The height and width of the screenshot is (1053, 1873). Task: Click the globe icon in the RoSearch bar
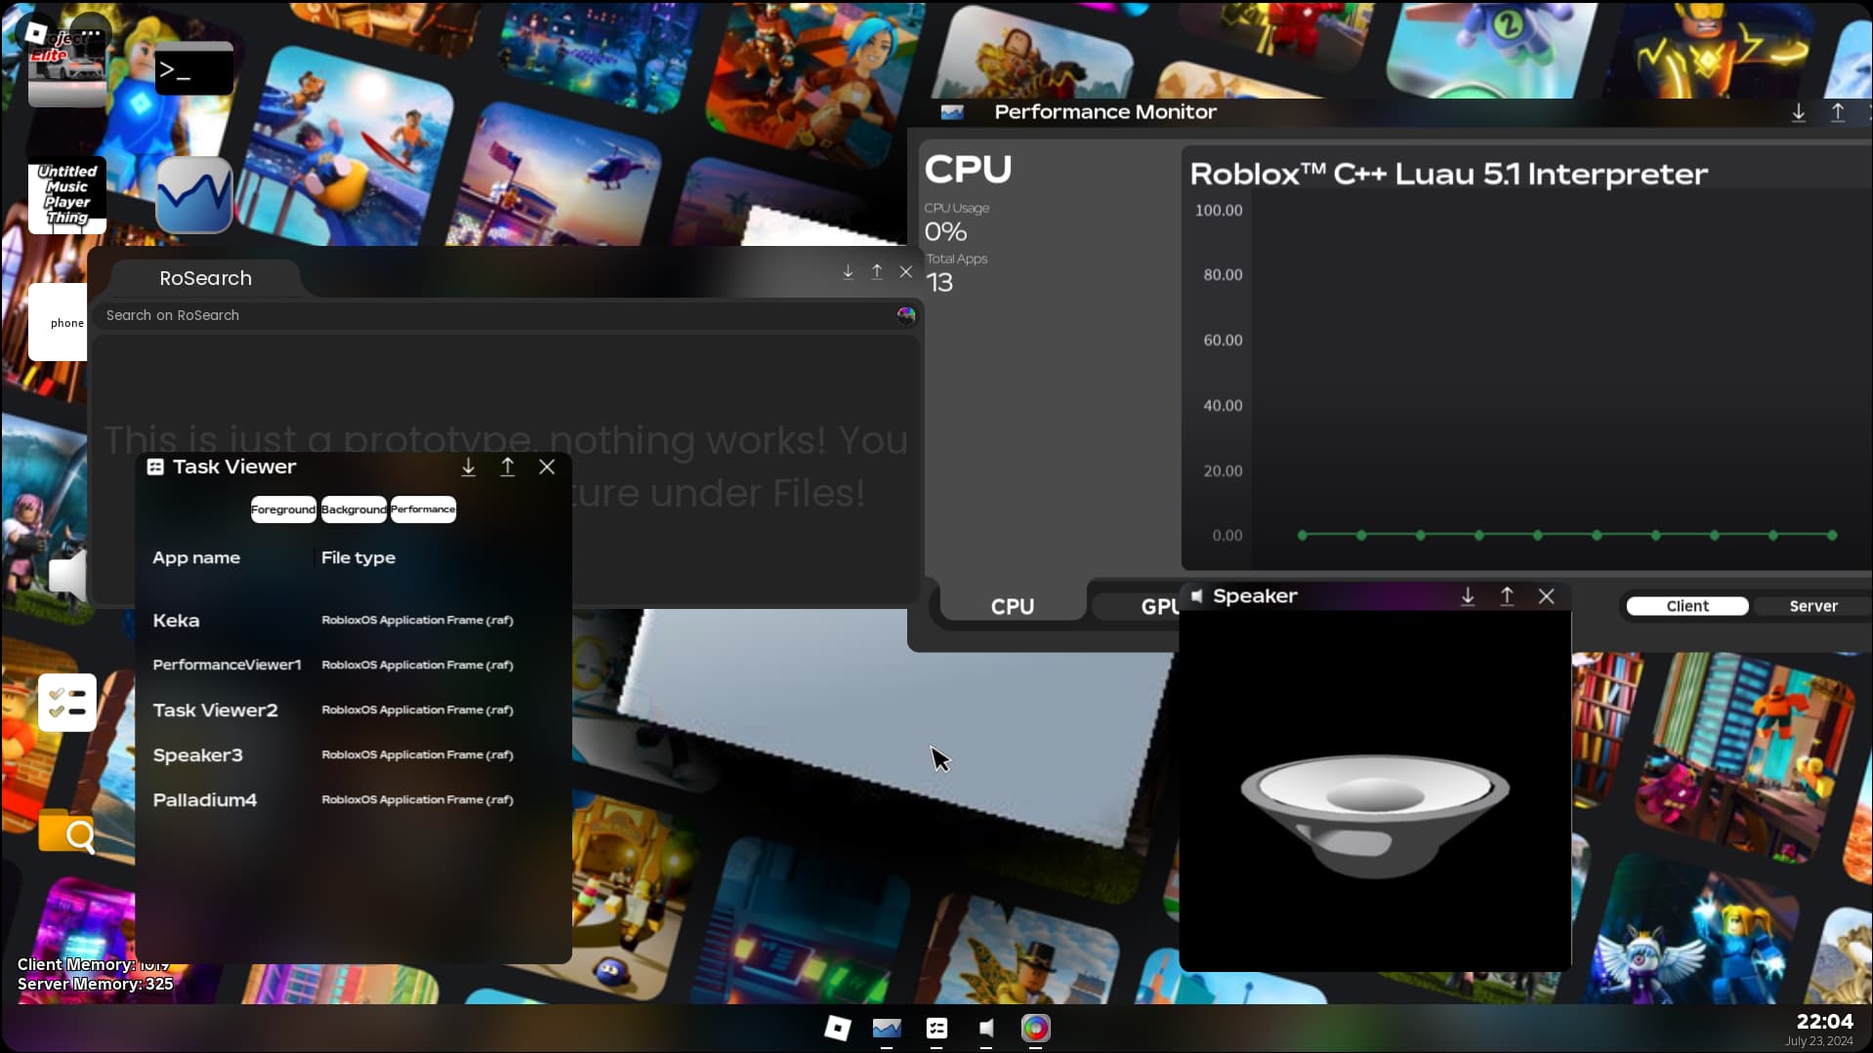coord(905,315)
